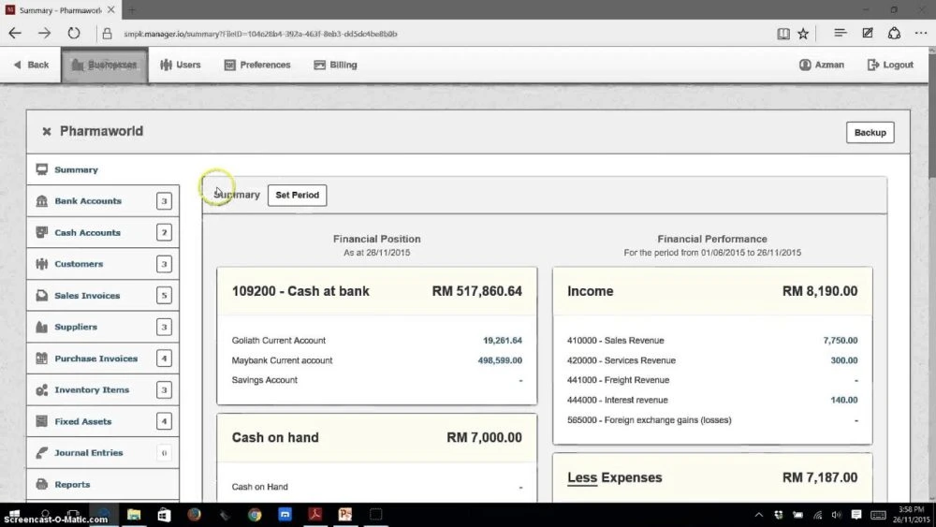Open Maybank Current account balance 498,599.00
Screen dimensions: 936x527
coord(500,360)
